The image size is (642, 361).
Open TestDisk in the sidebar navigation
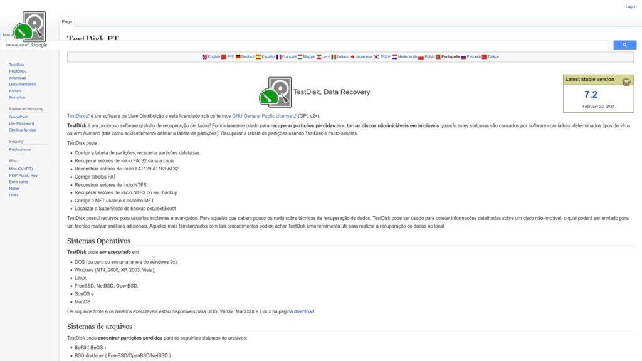(x=16, y=65)
